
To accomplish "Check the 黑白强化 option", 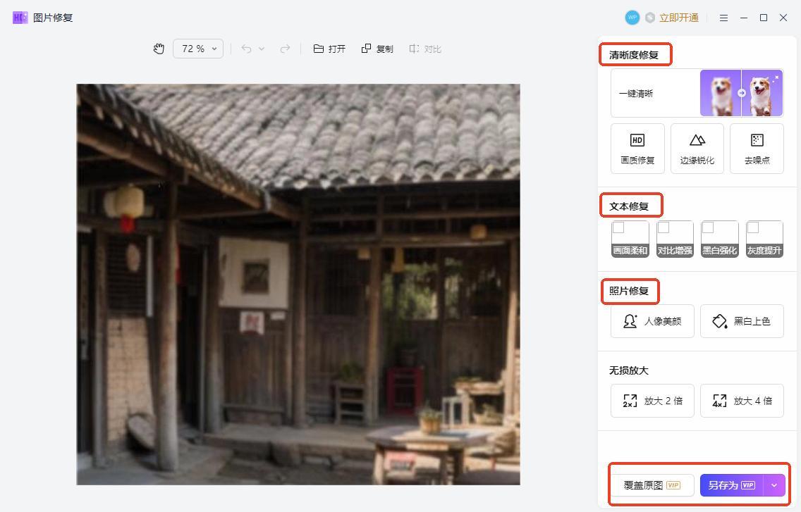I will point(708,227).
